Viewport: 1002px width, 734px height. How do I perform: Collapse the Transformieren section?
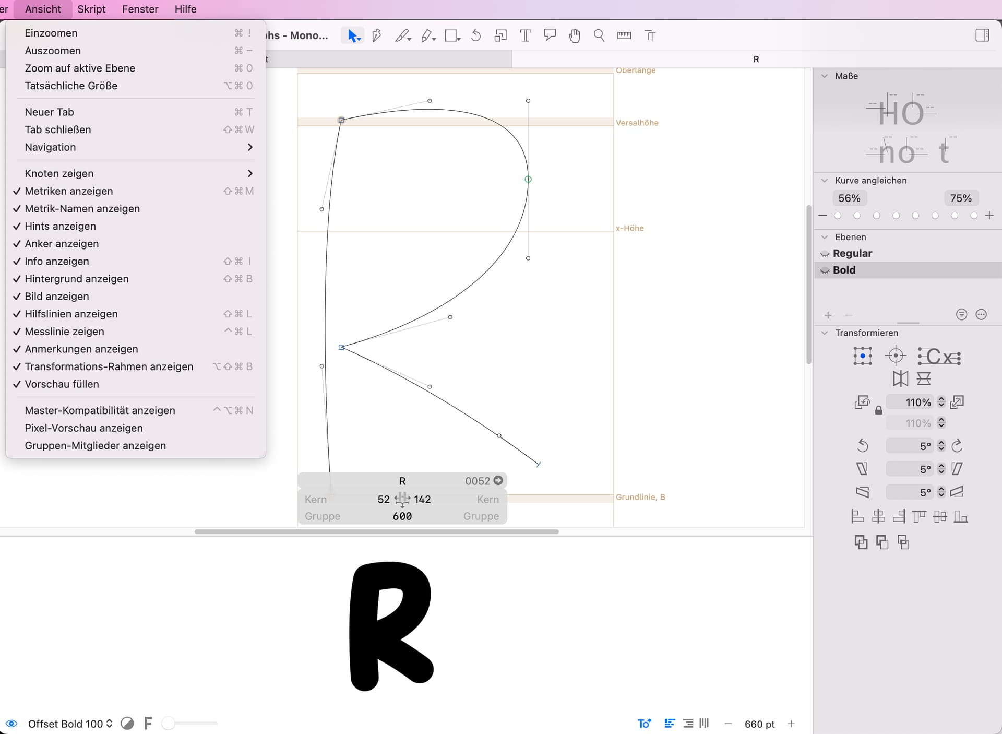point(825,333)
